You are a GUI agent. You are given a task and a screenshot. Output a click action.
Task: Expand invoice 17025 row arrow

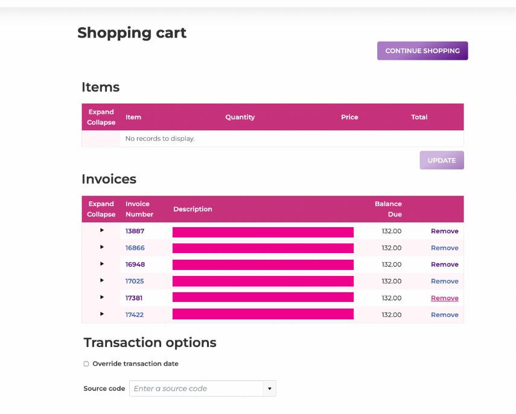click(x=101, y=281)
